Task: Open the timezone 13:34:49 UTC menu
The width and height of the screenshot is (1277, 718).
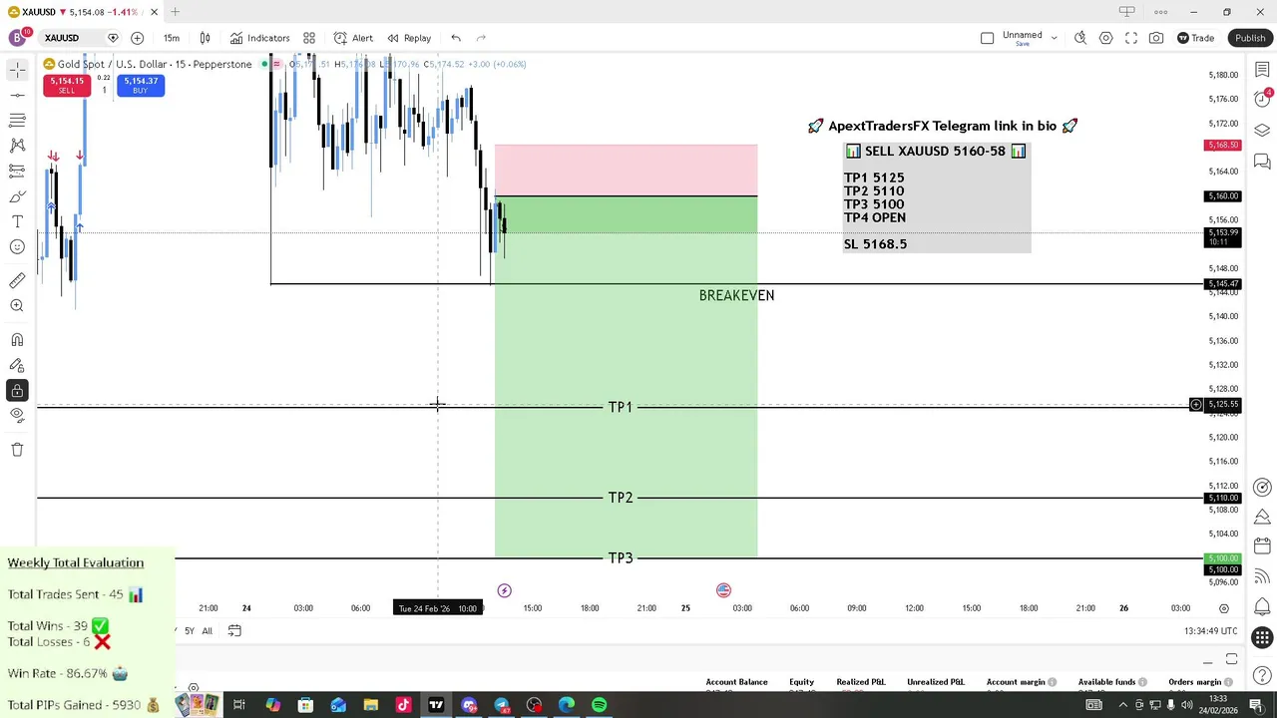Action: pyautogui.click(x=1210, y=631)
